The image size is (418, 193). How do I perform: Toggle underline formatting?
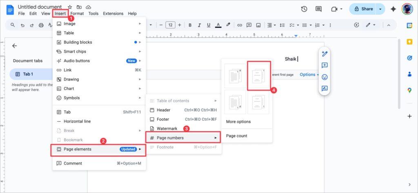209,25
